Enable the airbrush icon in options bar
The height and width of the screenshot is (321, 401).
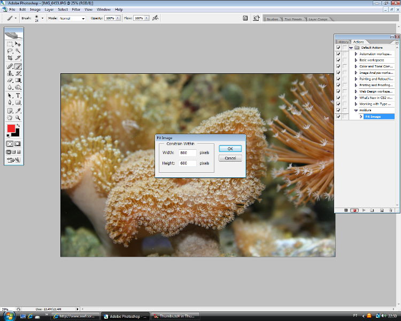pos(155,18)
